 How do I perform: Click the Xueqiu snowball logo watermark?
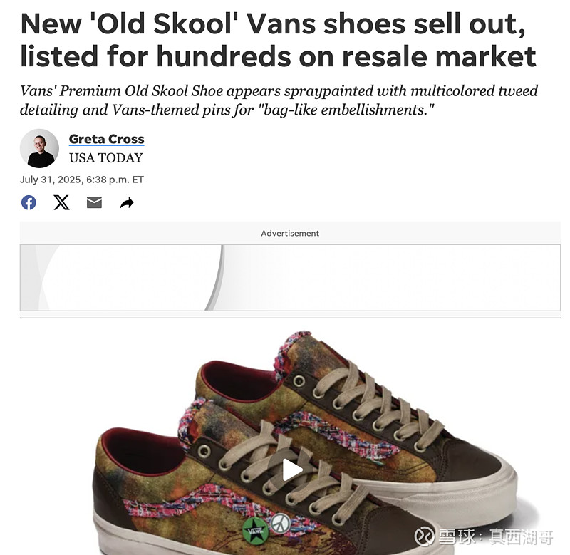click(424, 536)
